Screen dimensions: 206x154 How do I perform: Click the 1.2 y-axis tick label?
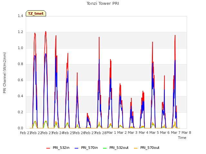[x=20, y=32]
